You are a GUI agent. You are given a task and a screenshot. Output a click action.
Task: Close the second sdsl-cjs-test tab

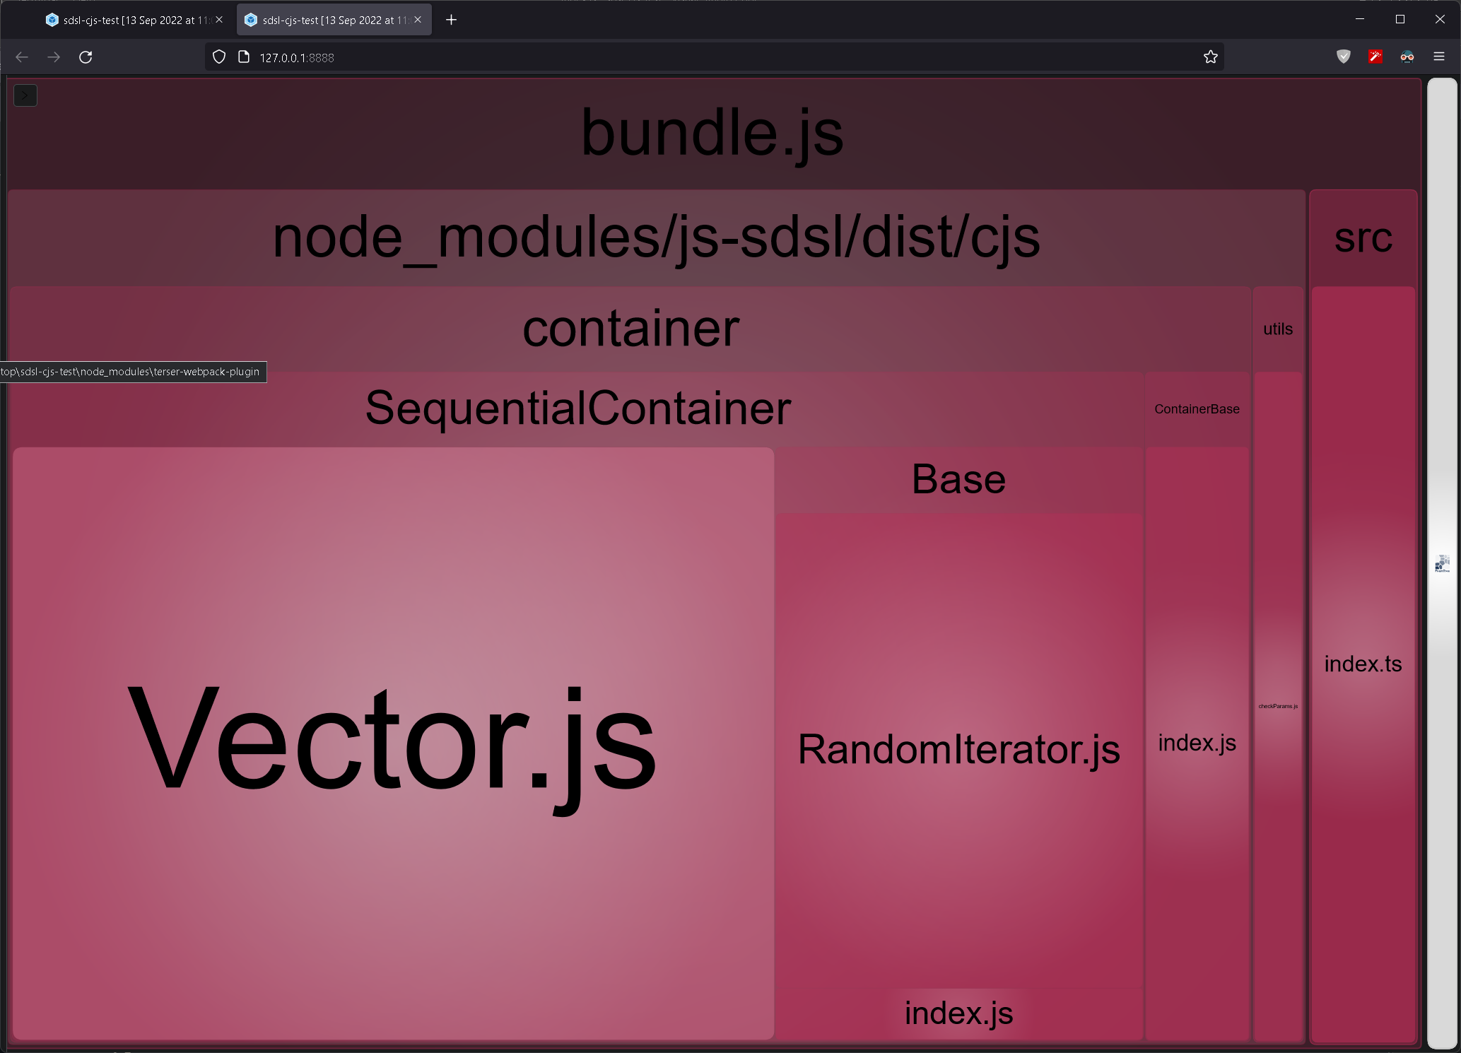[x=418, y=20]
